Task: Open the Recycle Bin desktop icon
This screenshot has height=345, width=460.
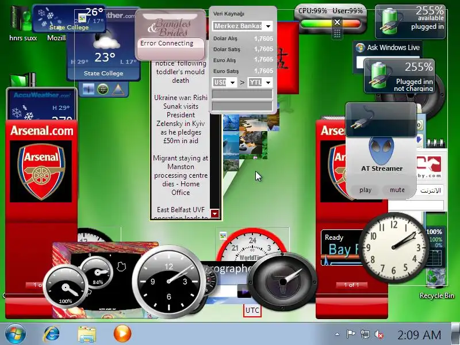Action: point(436,282)
